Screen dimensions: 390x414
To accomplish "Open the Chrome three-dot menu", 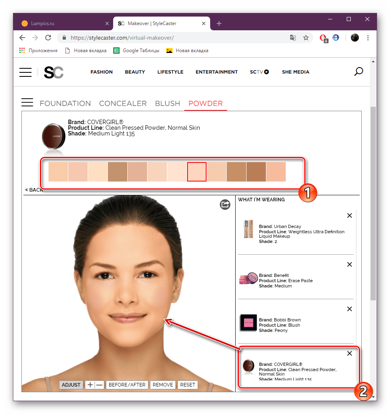I will [368, 38].
